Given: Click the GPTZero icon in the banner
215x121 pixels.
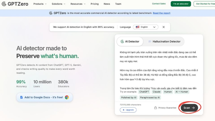Looking at the screenshot, I should 51,13.
